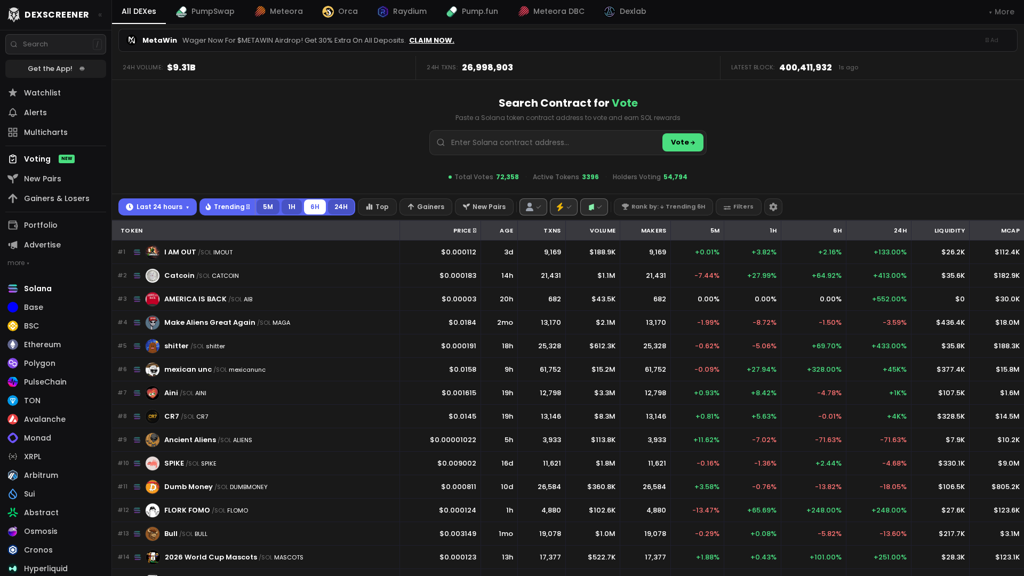Viewport: 1024px width, 576px height.
Task: Select the 1H trending timeframe
Action: point(292,207)
